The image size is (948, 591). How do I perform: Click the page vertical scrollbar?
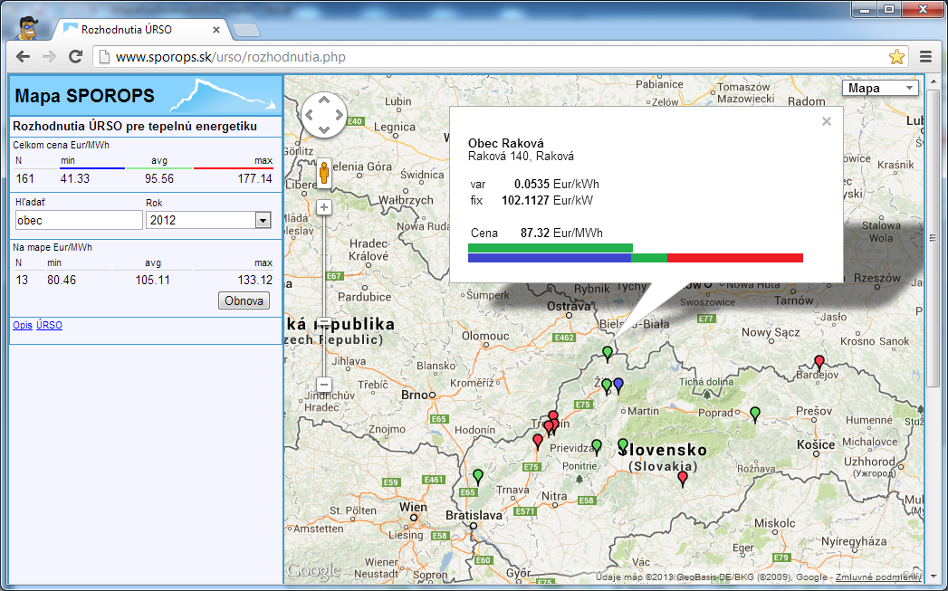coord(933,238)
